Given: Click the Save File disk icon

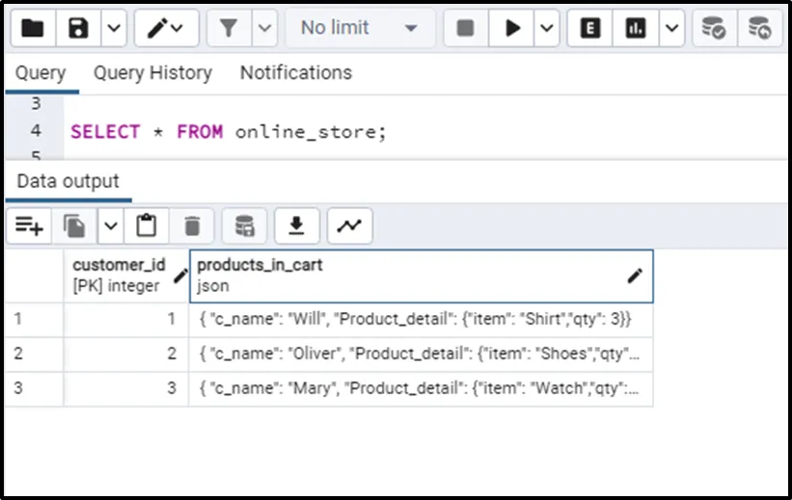Looking at the screenshot, I should [x=78, y=29].
